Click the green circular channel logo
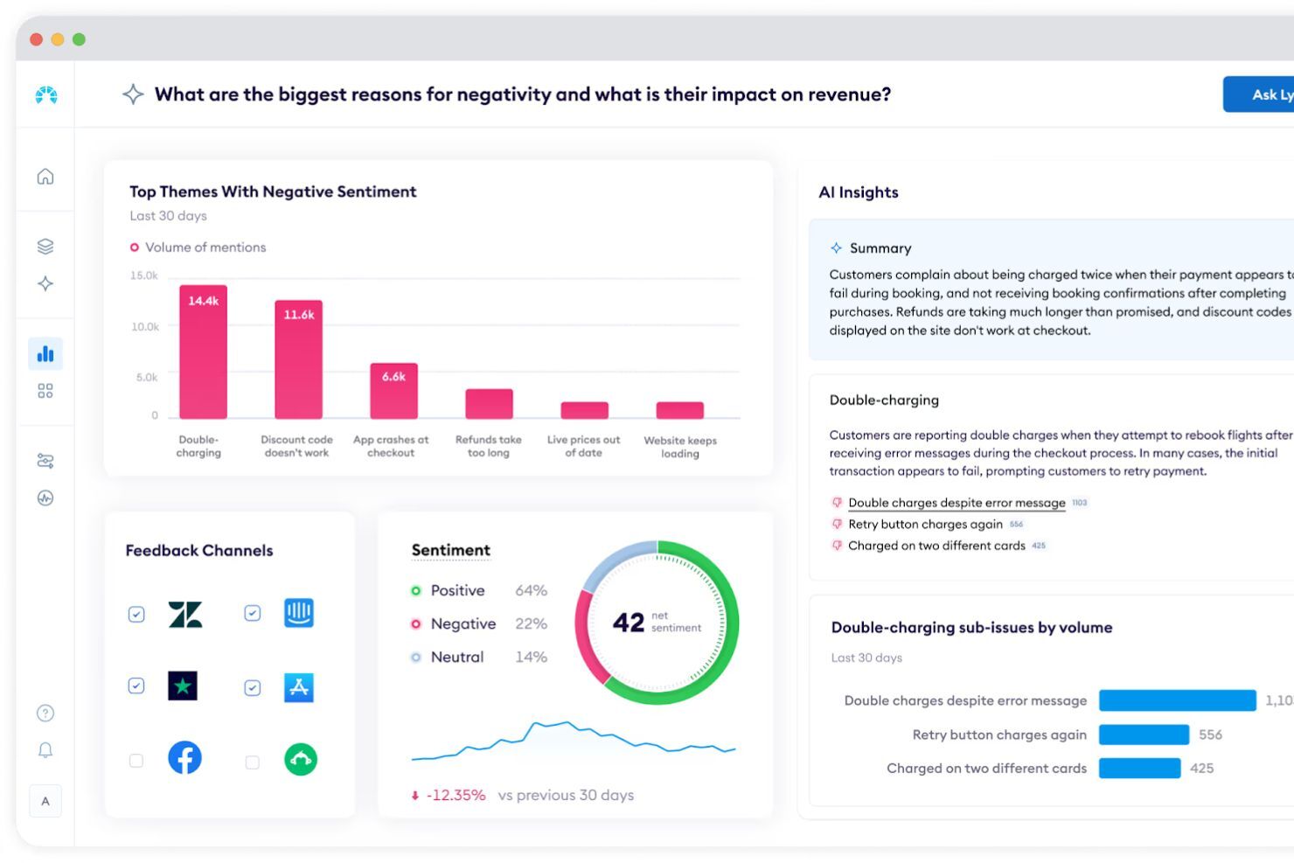The image size is (1294, 863). 301,759
